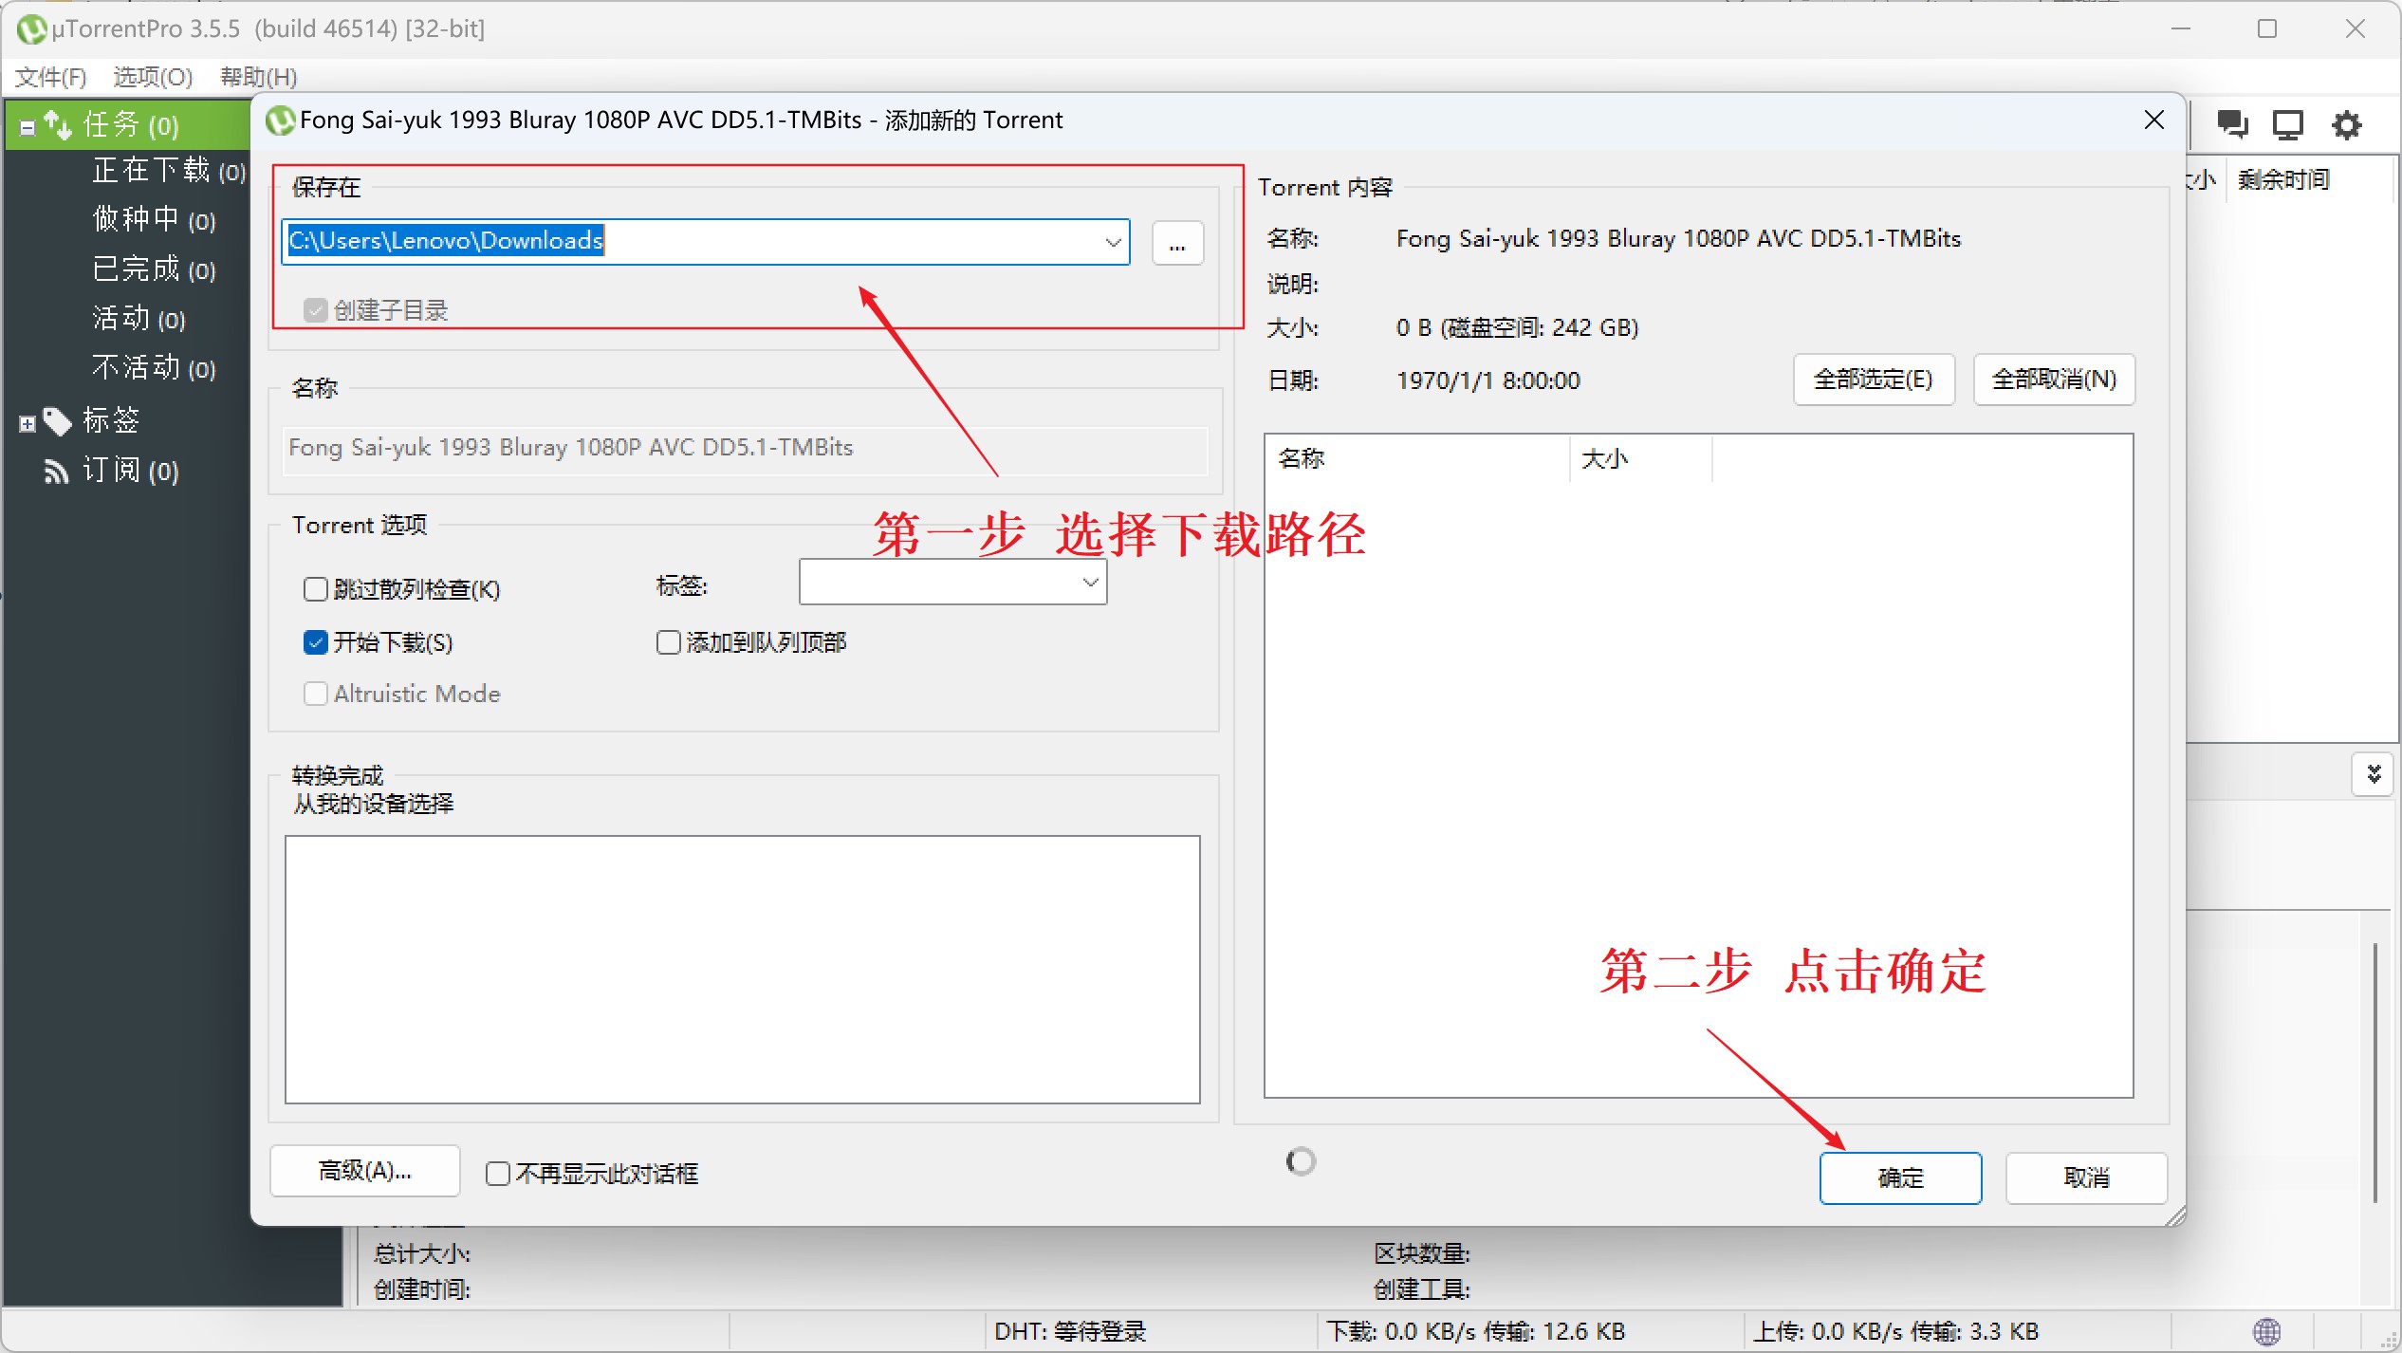Expand the save path dropdown arrow

[x=1113, y=241]
